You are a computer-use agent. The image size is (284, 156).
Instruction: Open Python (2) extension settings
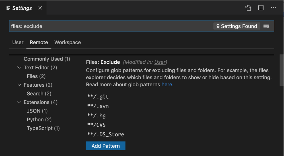(39, 120)
